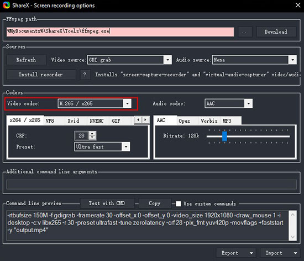Image resolution: width=304 pixels, height=261 pixels.
Task: Click the Test with CMD button
Action: pyautogui.click(x=107, y=203)
